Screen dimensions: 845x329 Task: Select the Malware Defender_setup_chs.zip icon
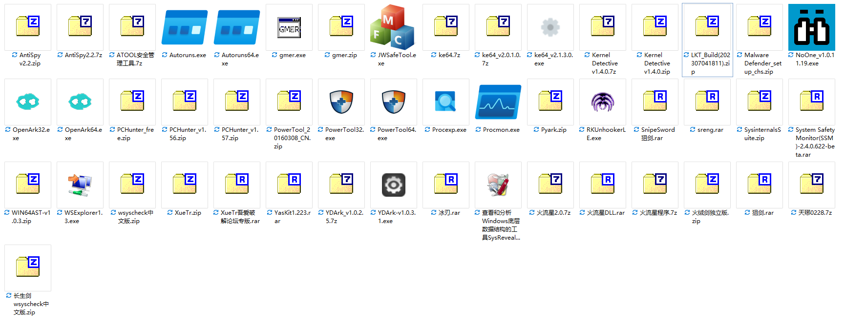tap(760, 27)
